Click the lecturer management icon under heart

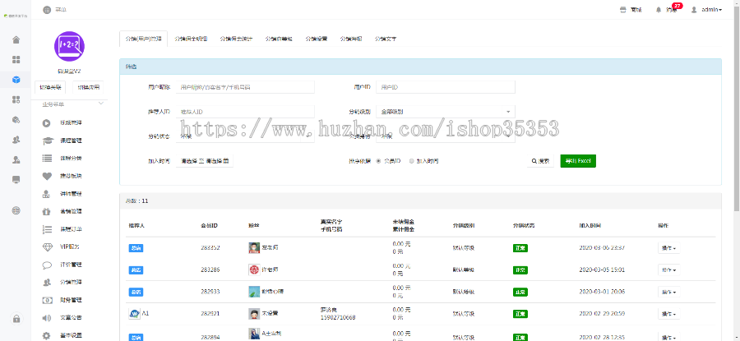[x=47, y=194]
